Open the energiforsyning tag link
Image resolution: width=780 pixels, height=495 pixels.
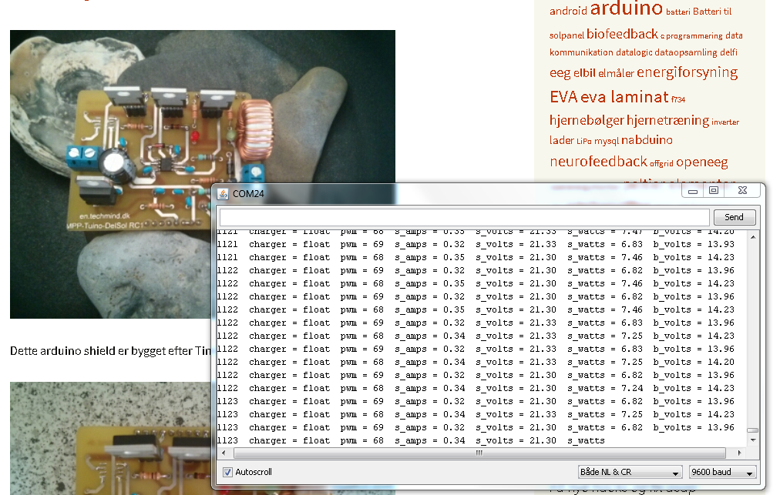click(687, 72)
